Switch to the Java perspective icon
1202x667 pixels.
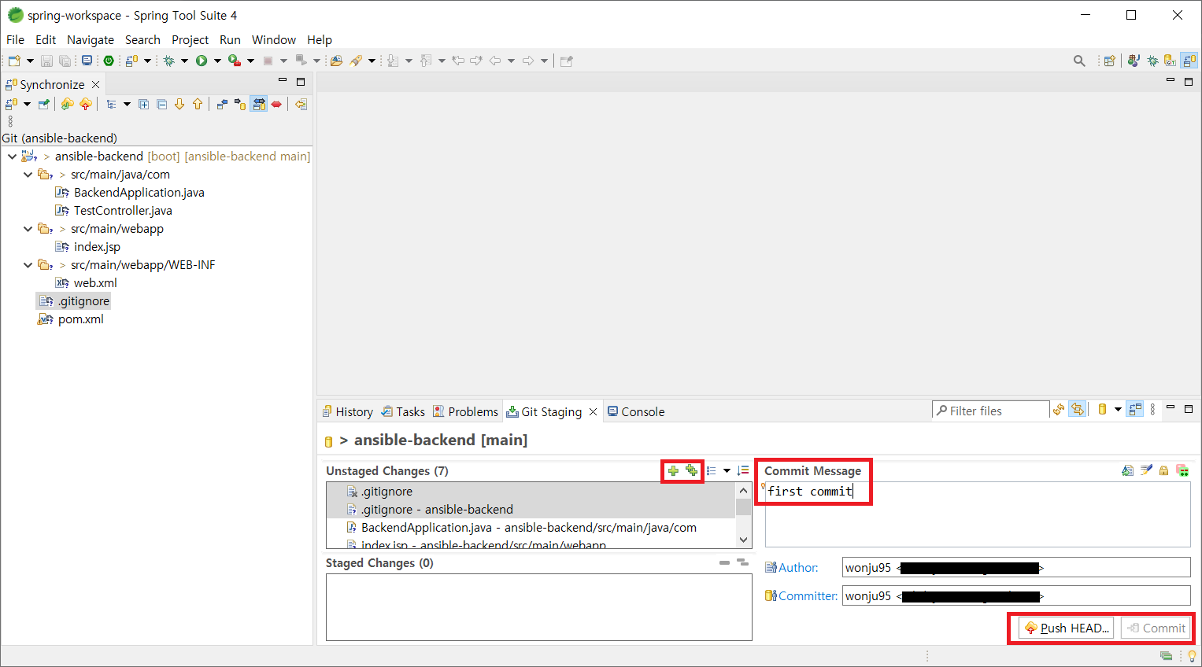coord(1134,61)
